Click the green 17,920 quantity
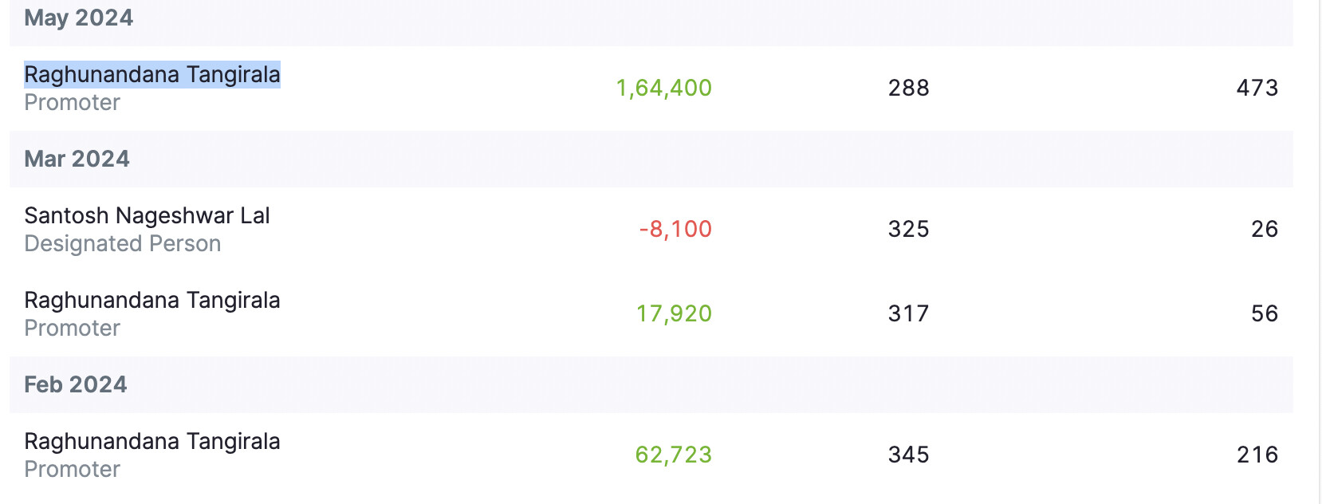This screenshot has height=504, width=1322. [673, 313]
